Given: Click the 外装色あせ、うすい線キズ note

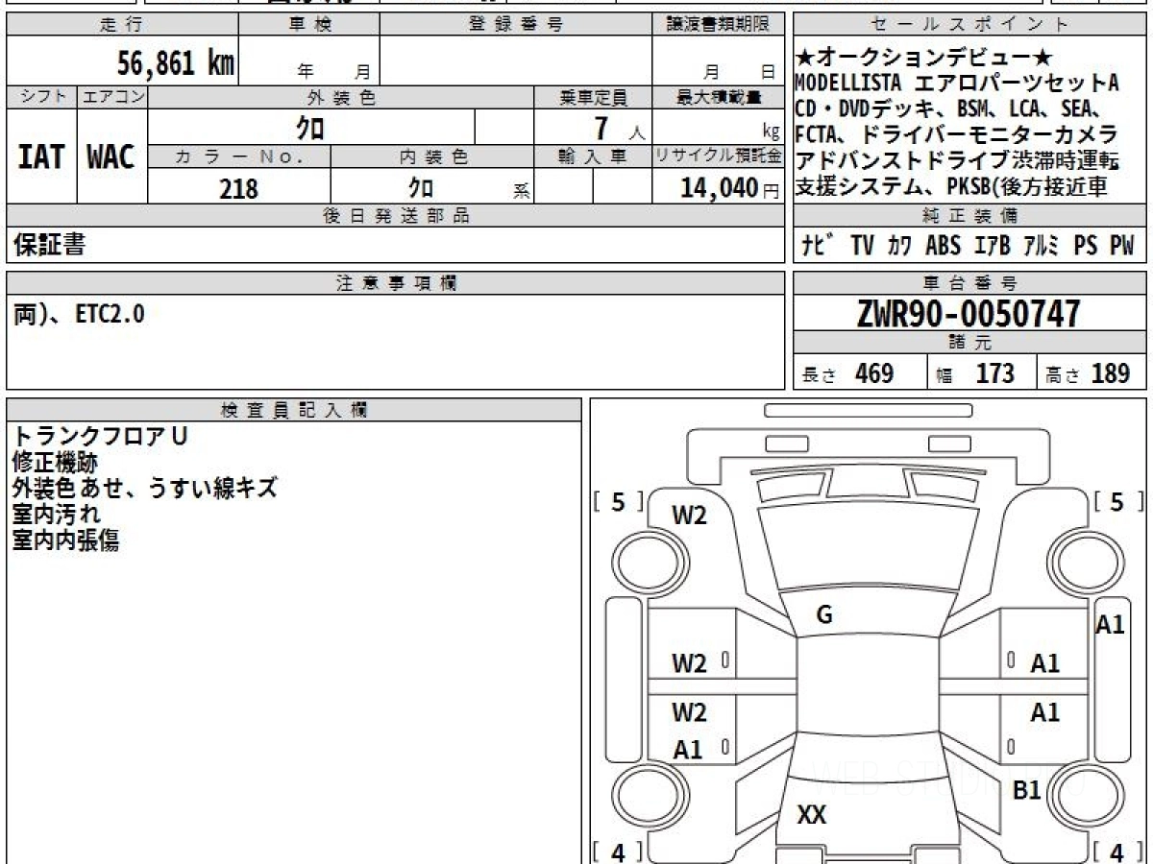Looking at the screenshot, I should tap(145, 488).
